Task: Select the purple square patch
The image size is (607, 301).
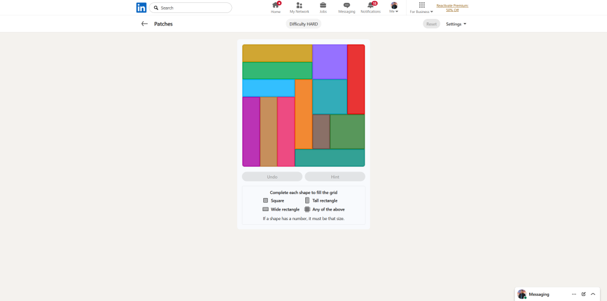Action: [330, 62]
